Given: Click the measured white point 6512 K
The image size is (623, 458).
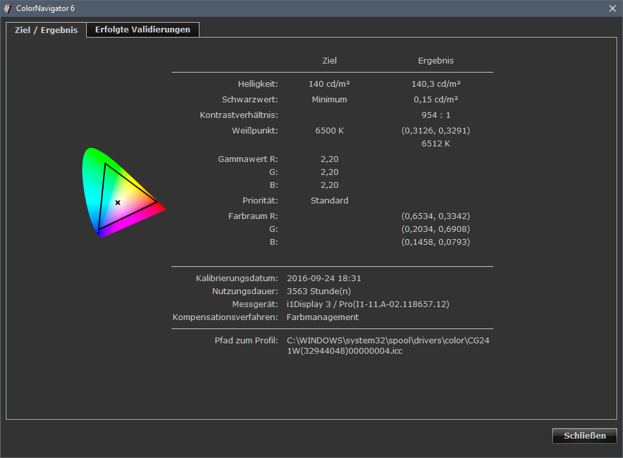Looking at the screenshot, I should coord(436,143).
